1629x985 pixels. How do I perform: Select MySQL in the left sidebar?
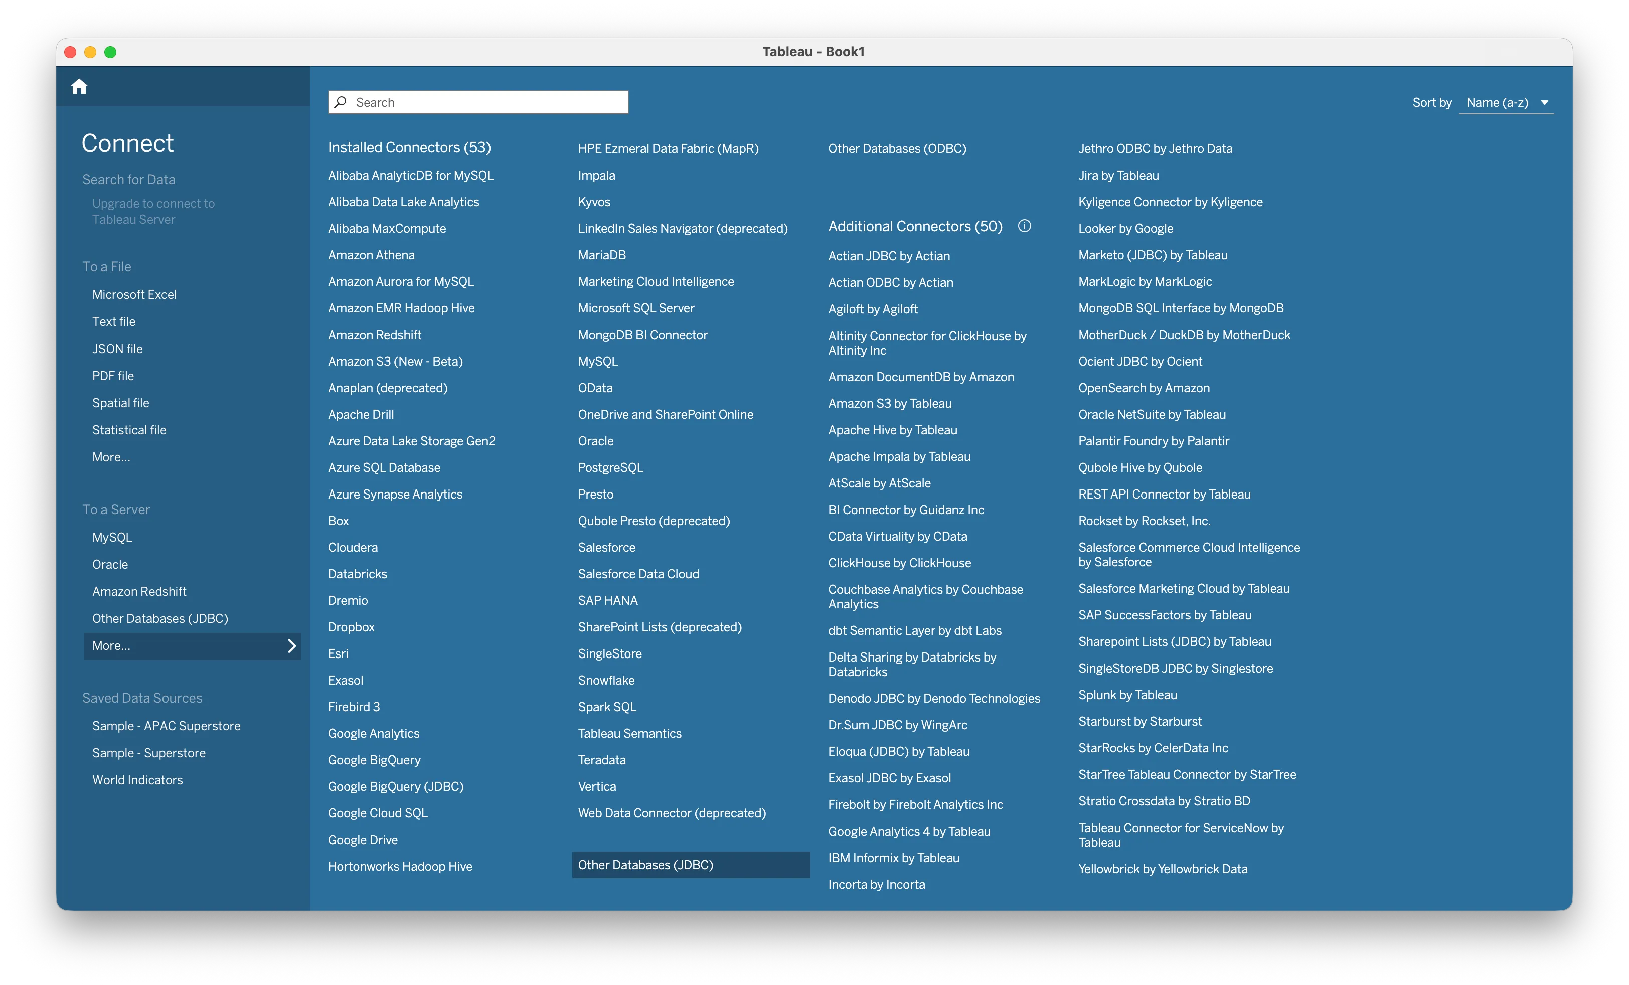coord(112,538)
